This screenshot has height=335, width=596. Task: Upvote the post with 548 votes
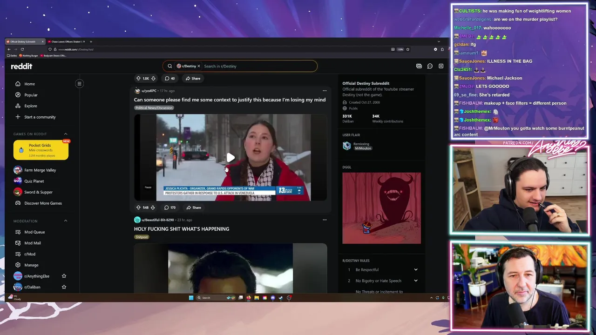click(138, 208)
